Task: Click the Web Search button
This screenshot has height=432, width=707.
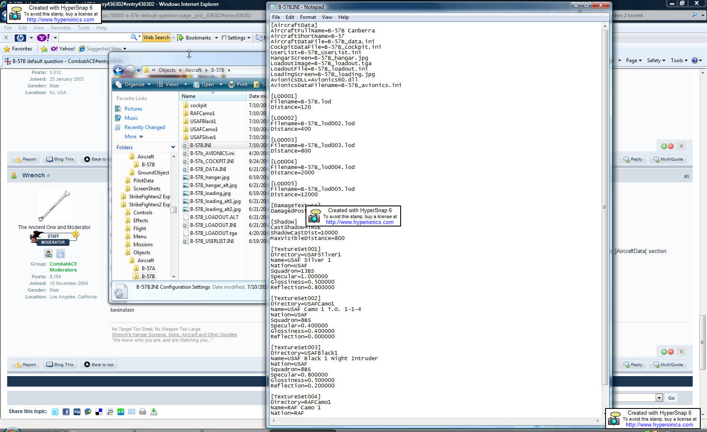Action: click(x=157, y=37)
